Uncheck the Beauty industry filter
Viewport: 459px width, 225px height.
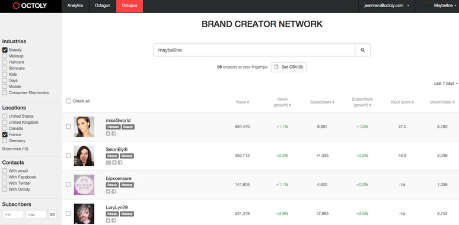pos(5,50)
